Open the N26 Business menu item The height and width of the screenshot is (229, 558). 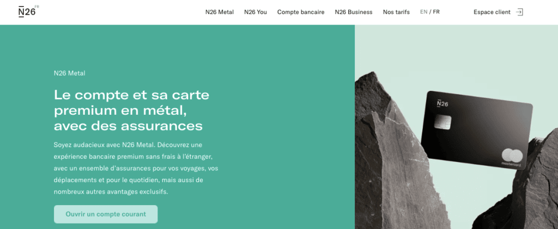click(x=353, y=12)
